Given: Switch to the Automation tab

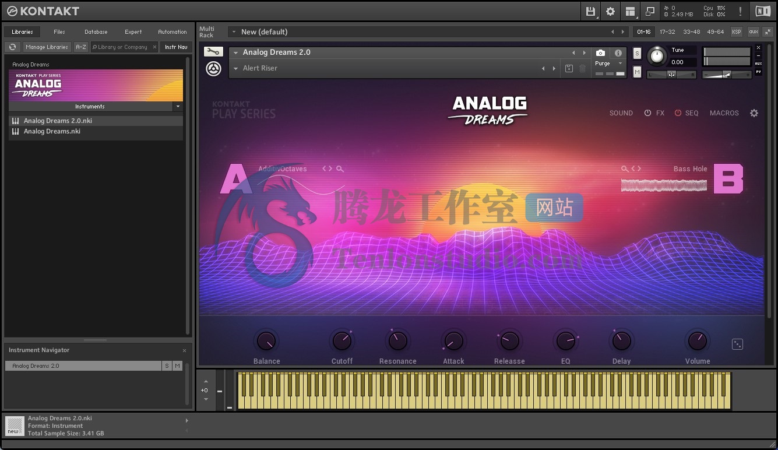Looking at the screenshot, I should click(x=173, y=32).
